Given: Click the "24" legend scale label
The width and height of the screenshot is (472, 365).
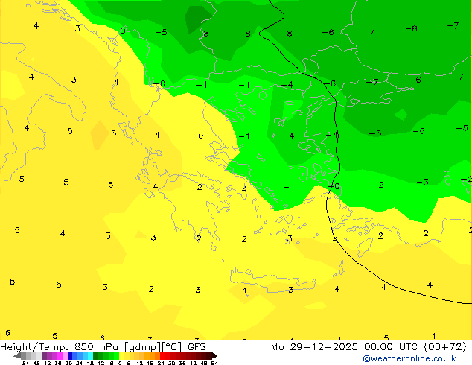Looking at the screenshot, I should (161, 363).
